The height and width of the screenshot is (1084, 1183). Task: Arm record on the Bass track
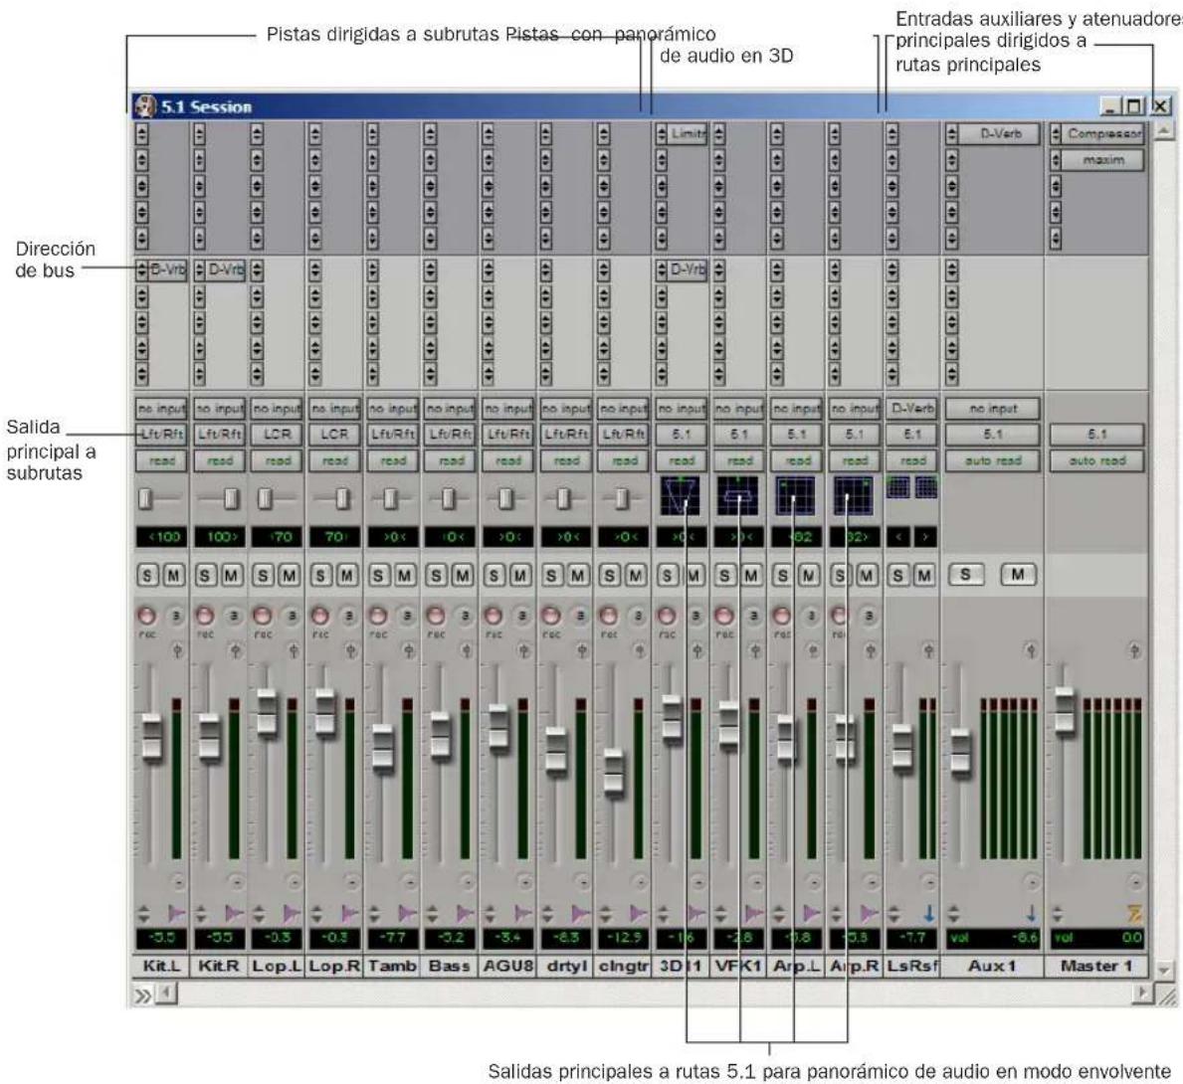pyautogui.click(x=436, y=616)
